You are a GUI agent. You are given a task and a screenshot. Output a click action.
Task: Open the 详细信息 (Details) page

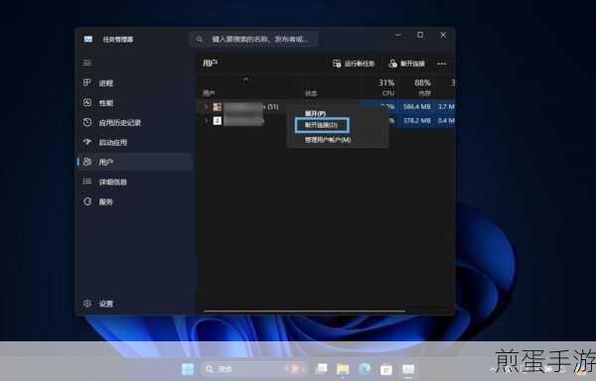[x=135, y=182]
